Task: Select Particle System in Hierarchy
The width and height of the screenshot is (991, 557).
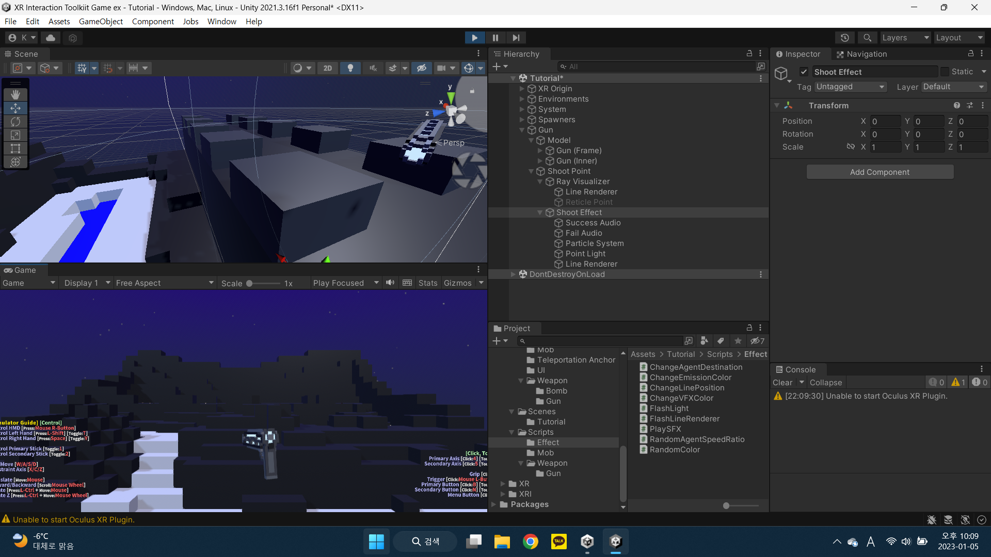Action: 594,243
